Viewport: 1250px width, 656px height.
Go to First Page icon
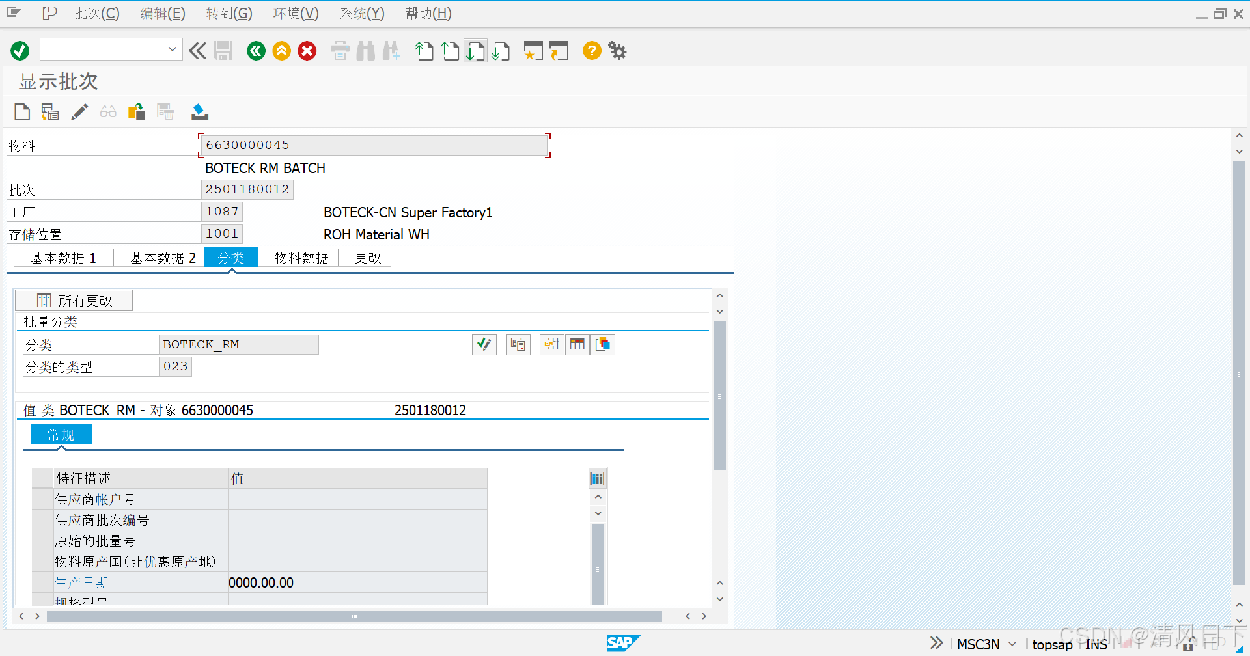424,51
